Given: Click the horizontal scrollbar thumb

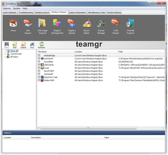Looking at the screenshot, I should [88, 128].
